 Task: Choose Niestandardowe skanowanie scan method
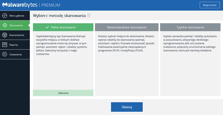[126, 27]
